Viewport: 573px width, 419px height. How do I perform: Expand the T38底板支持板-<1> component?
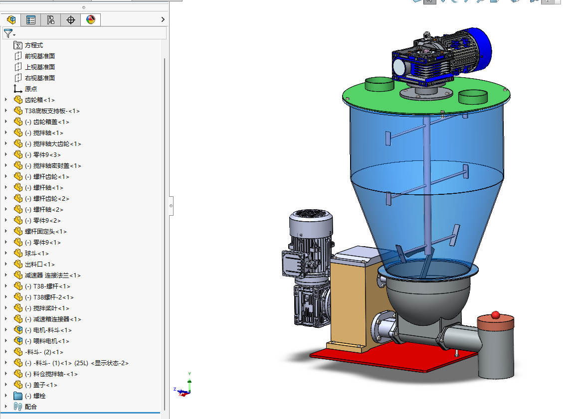coord(6,111)
